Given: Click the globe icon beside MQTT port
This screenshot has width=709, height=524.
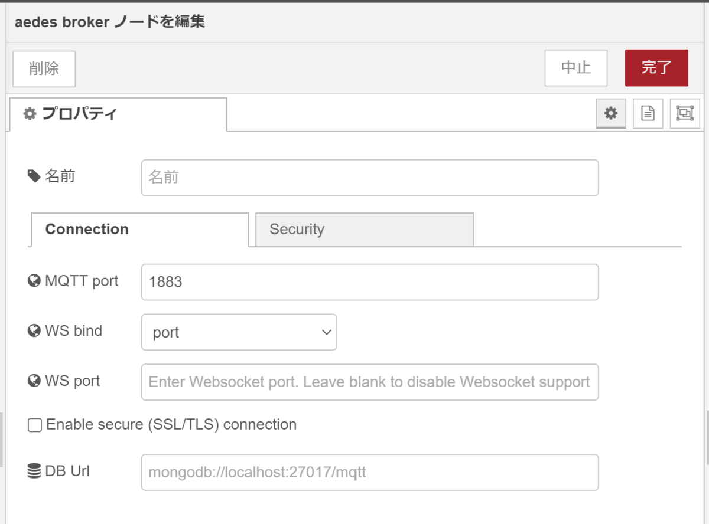Looking at the screenshot, I should [x=35, y=280].
